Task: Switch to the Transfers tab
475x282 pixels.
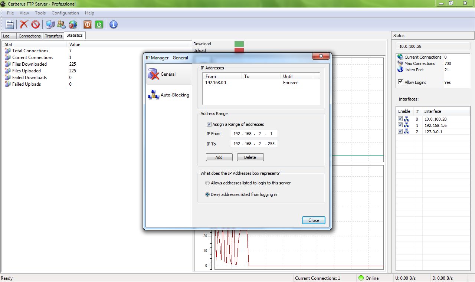Action: 53,36
